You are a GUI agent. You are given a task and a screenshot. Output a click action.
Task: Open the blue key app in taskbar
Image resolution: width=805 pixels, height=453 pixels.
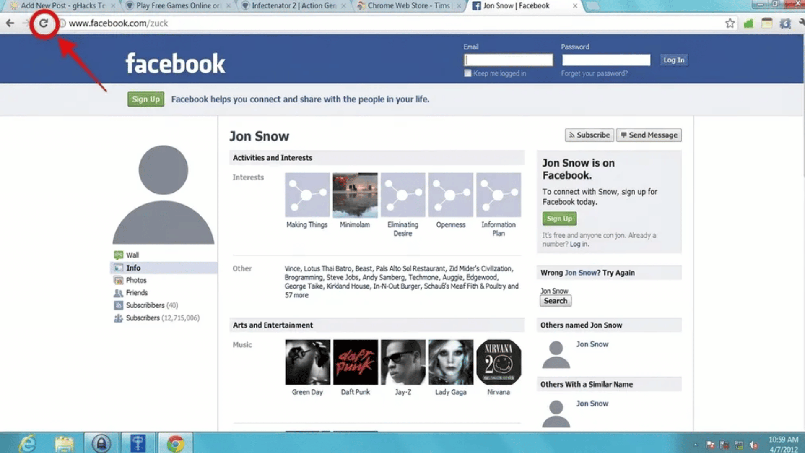pos(138,443)
